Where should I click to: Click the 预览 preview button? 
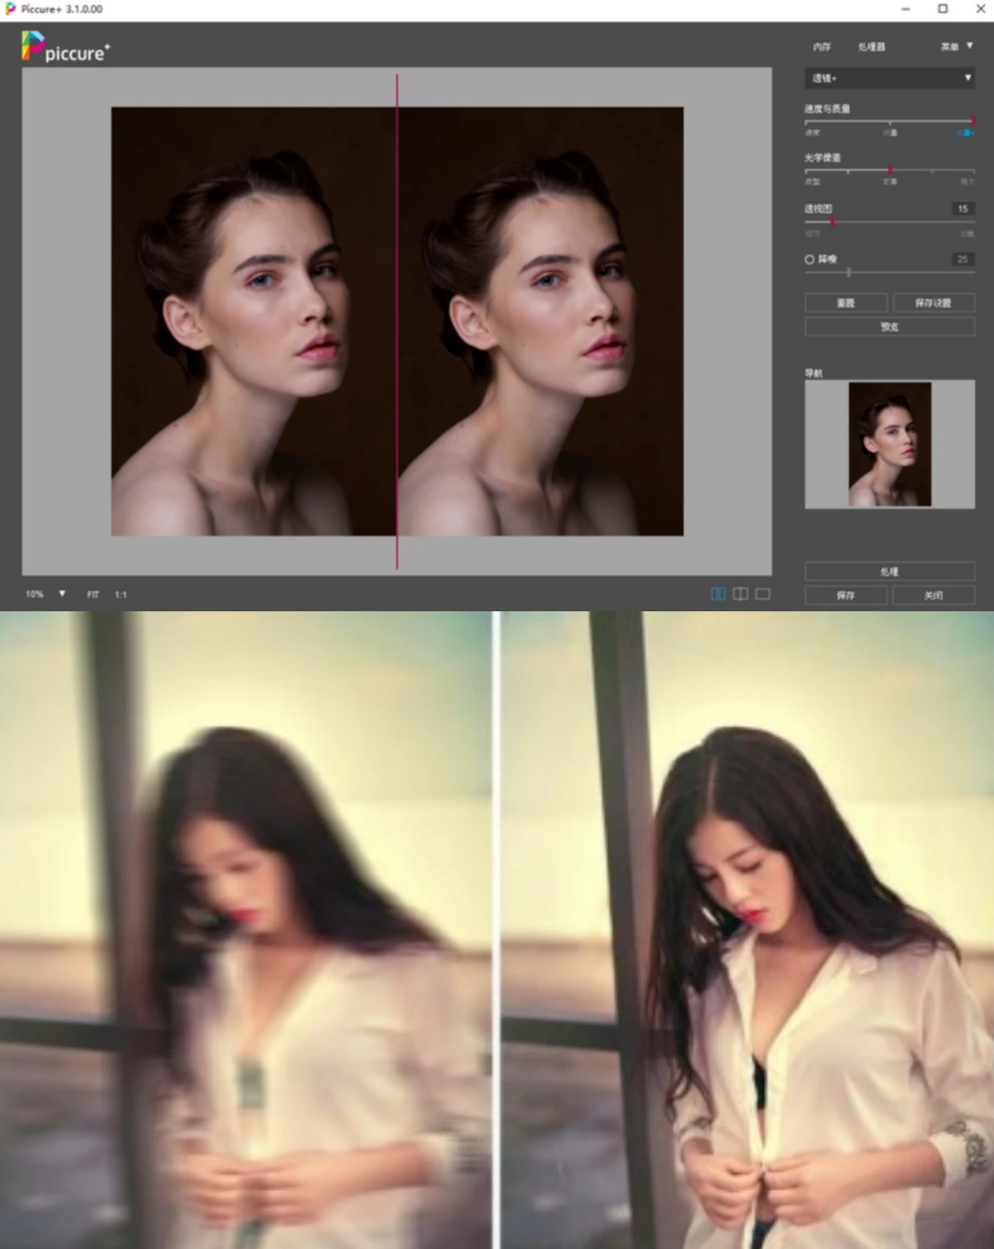889,327
